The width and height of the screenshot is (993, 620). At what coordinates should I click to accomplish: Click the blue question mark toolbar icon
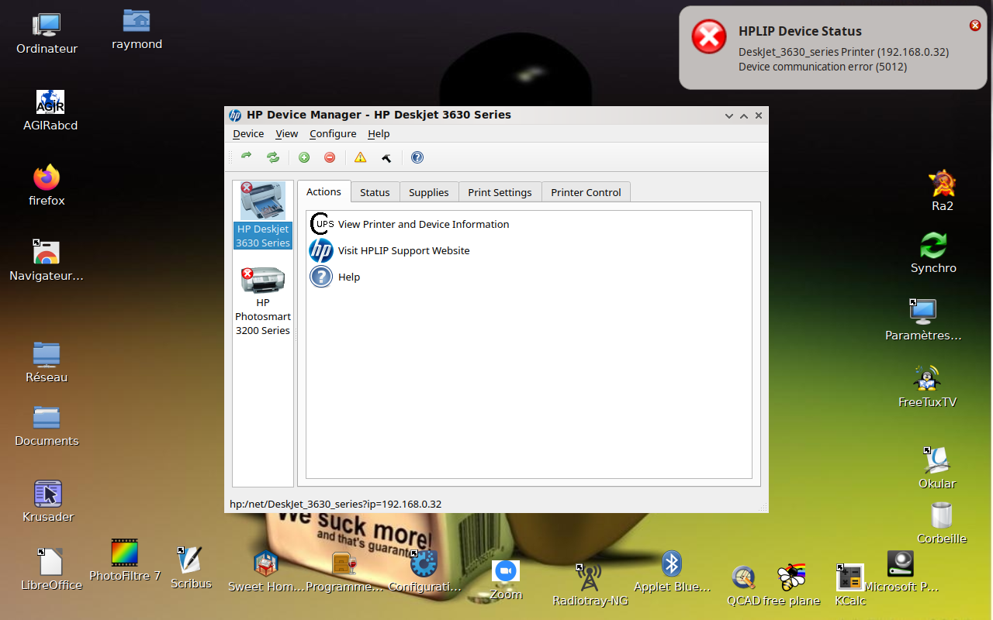pos(417,157)
